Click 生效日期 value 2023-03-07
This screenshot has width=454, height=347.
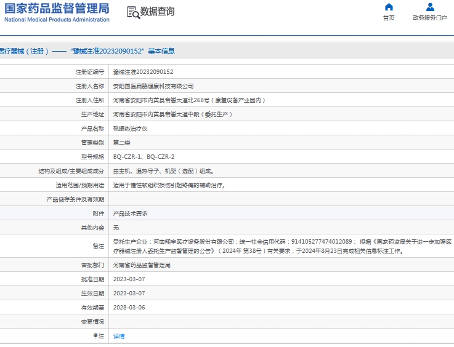(x=129, y=293)
